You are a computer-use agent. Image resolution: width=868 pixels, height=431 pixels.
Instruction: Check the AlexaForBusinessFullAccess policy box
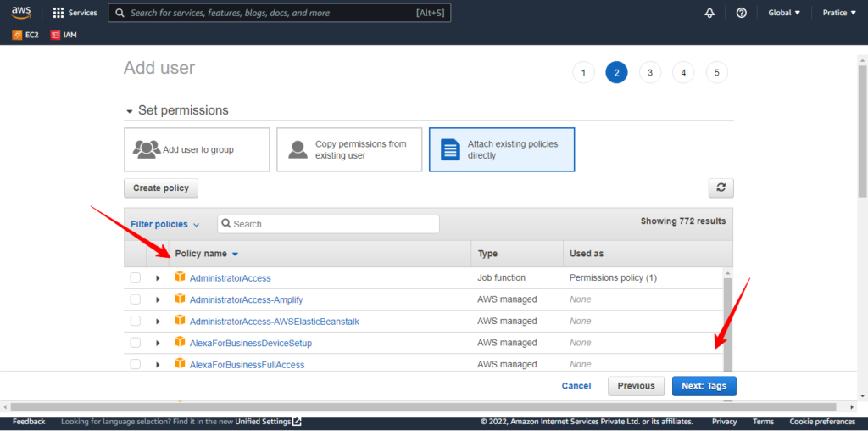(x=135, y=364)
